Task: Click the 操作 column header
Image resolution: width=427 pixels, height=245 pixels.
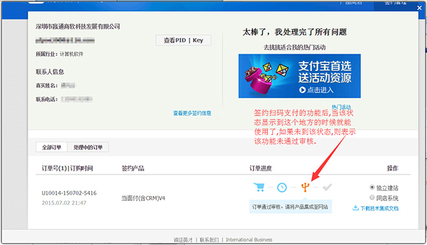Action: [393, 169]
